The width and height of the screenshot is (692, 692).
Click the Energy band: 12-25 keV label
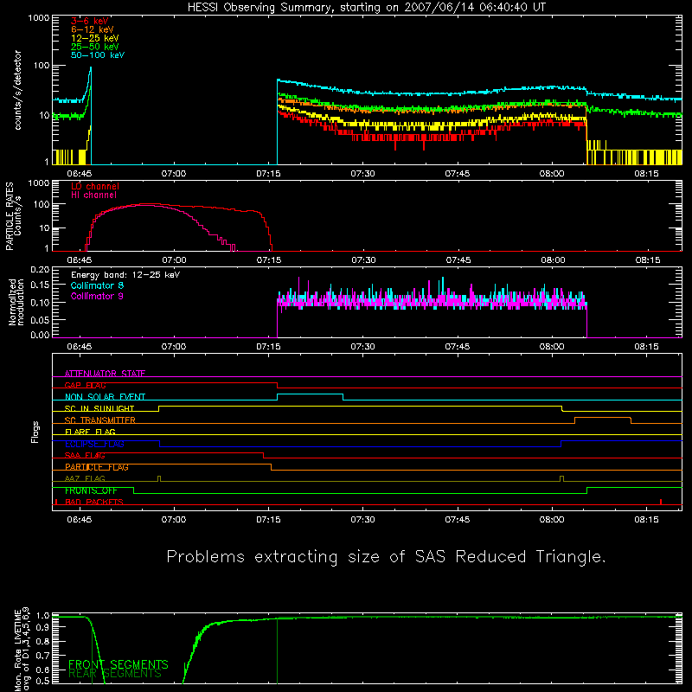coord(125,275)
